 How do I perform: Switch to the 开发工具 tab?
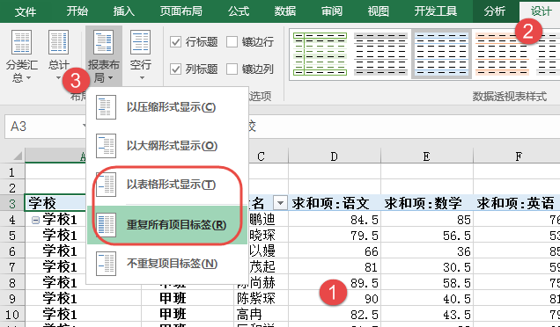[x=436, y=11]
